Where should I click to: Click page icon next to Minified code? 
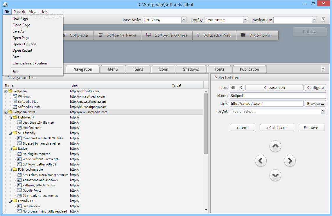[x=19, y=128]
